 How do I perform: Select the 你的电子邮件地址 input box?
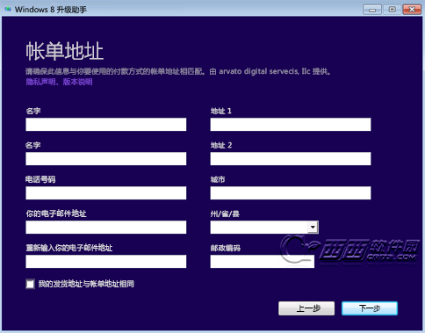tap(106, 228)
